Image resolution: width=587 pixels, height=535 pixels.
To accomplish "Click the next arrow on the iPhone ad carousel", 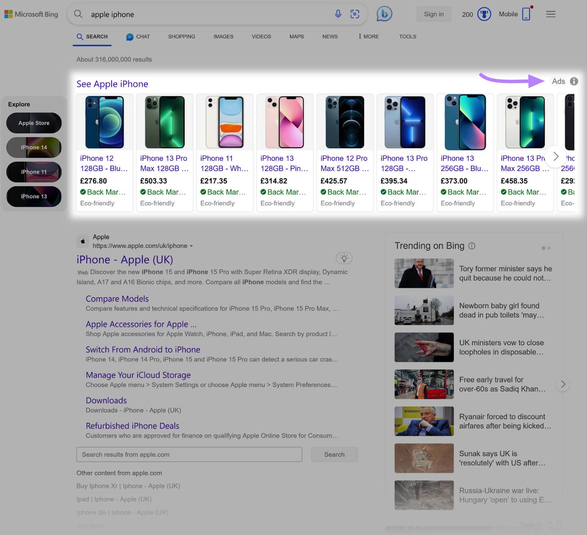I will 555,156.
